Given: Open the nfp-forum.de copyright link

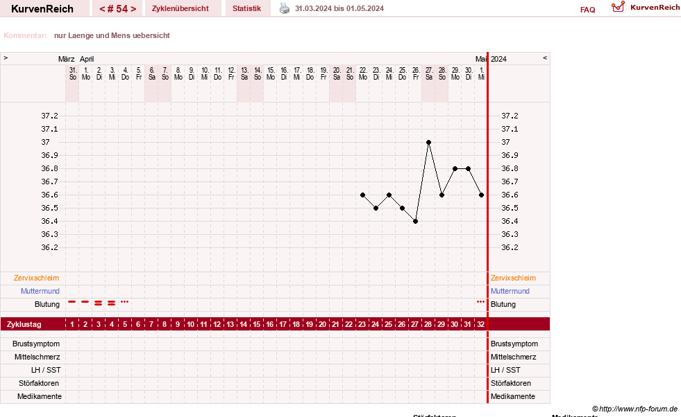Looking at the screenshot, I should coord(634,409).
